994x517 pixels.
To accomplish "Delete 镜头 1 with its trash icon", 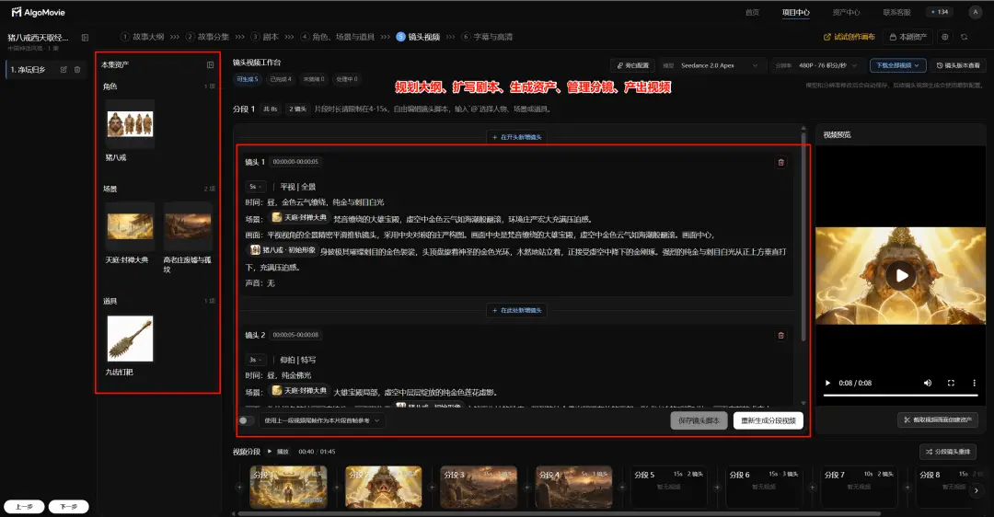I will [781, 162].
